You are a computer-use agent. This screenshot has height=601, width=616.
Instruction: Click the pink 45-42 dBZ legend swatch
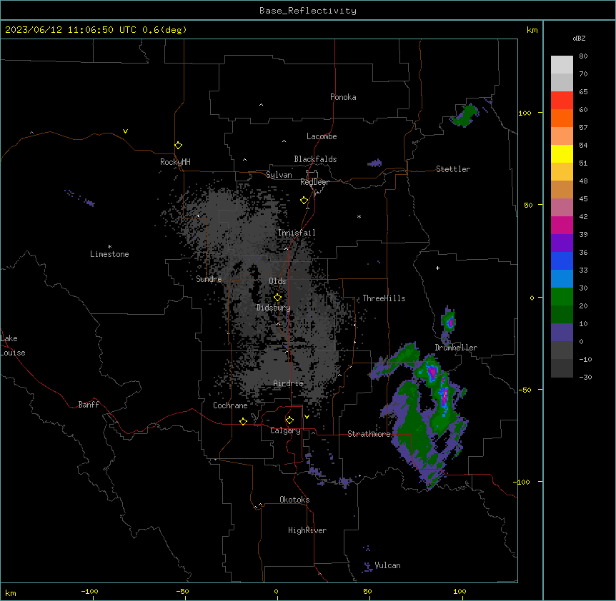pyautogui.click(x=562, y=208)
